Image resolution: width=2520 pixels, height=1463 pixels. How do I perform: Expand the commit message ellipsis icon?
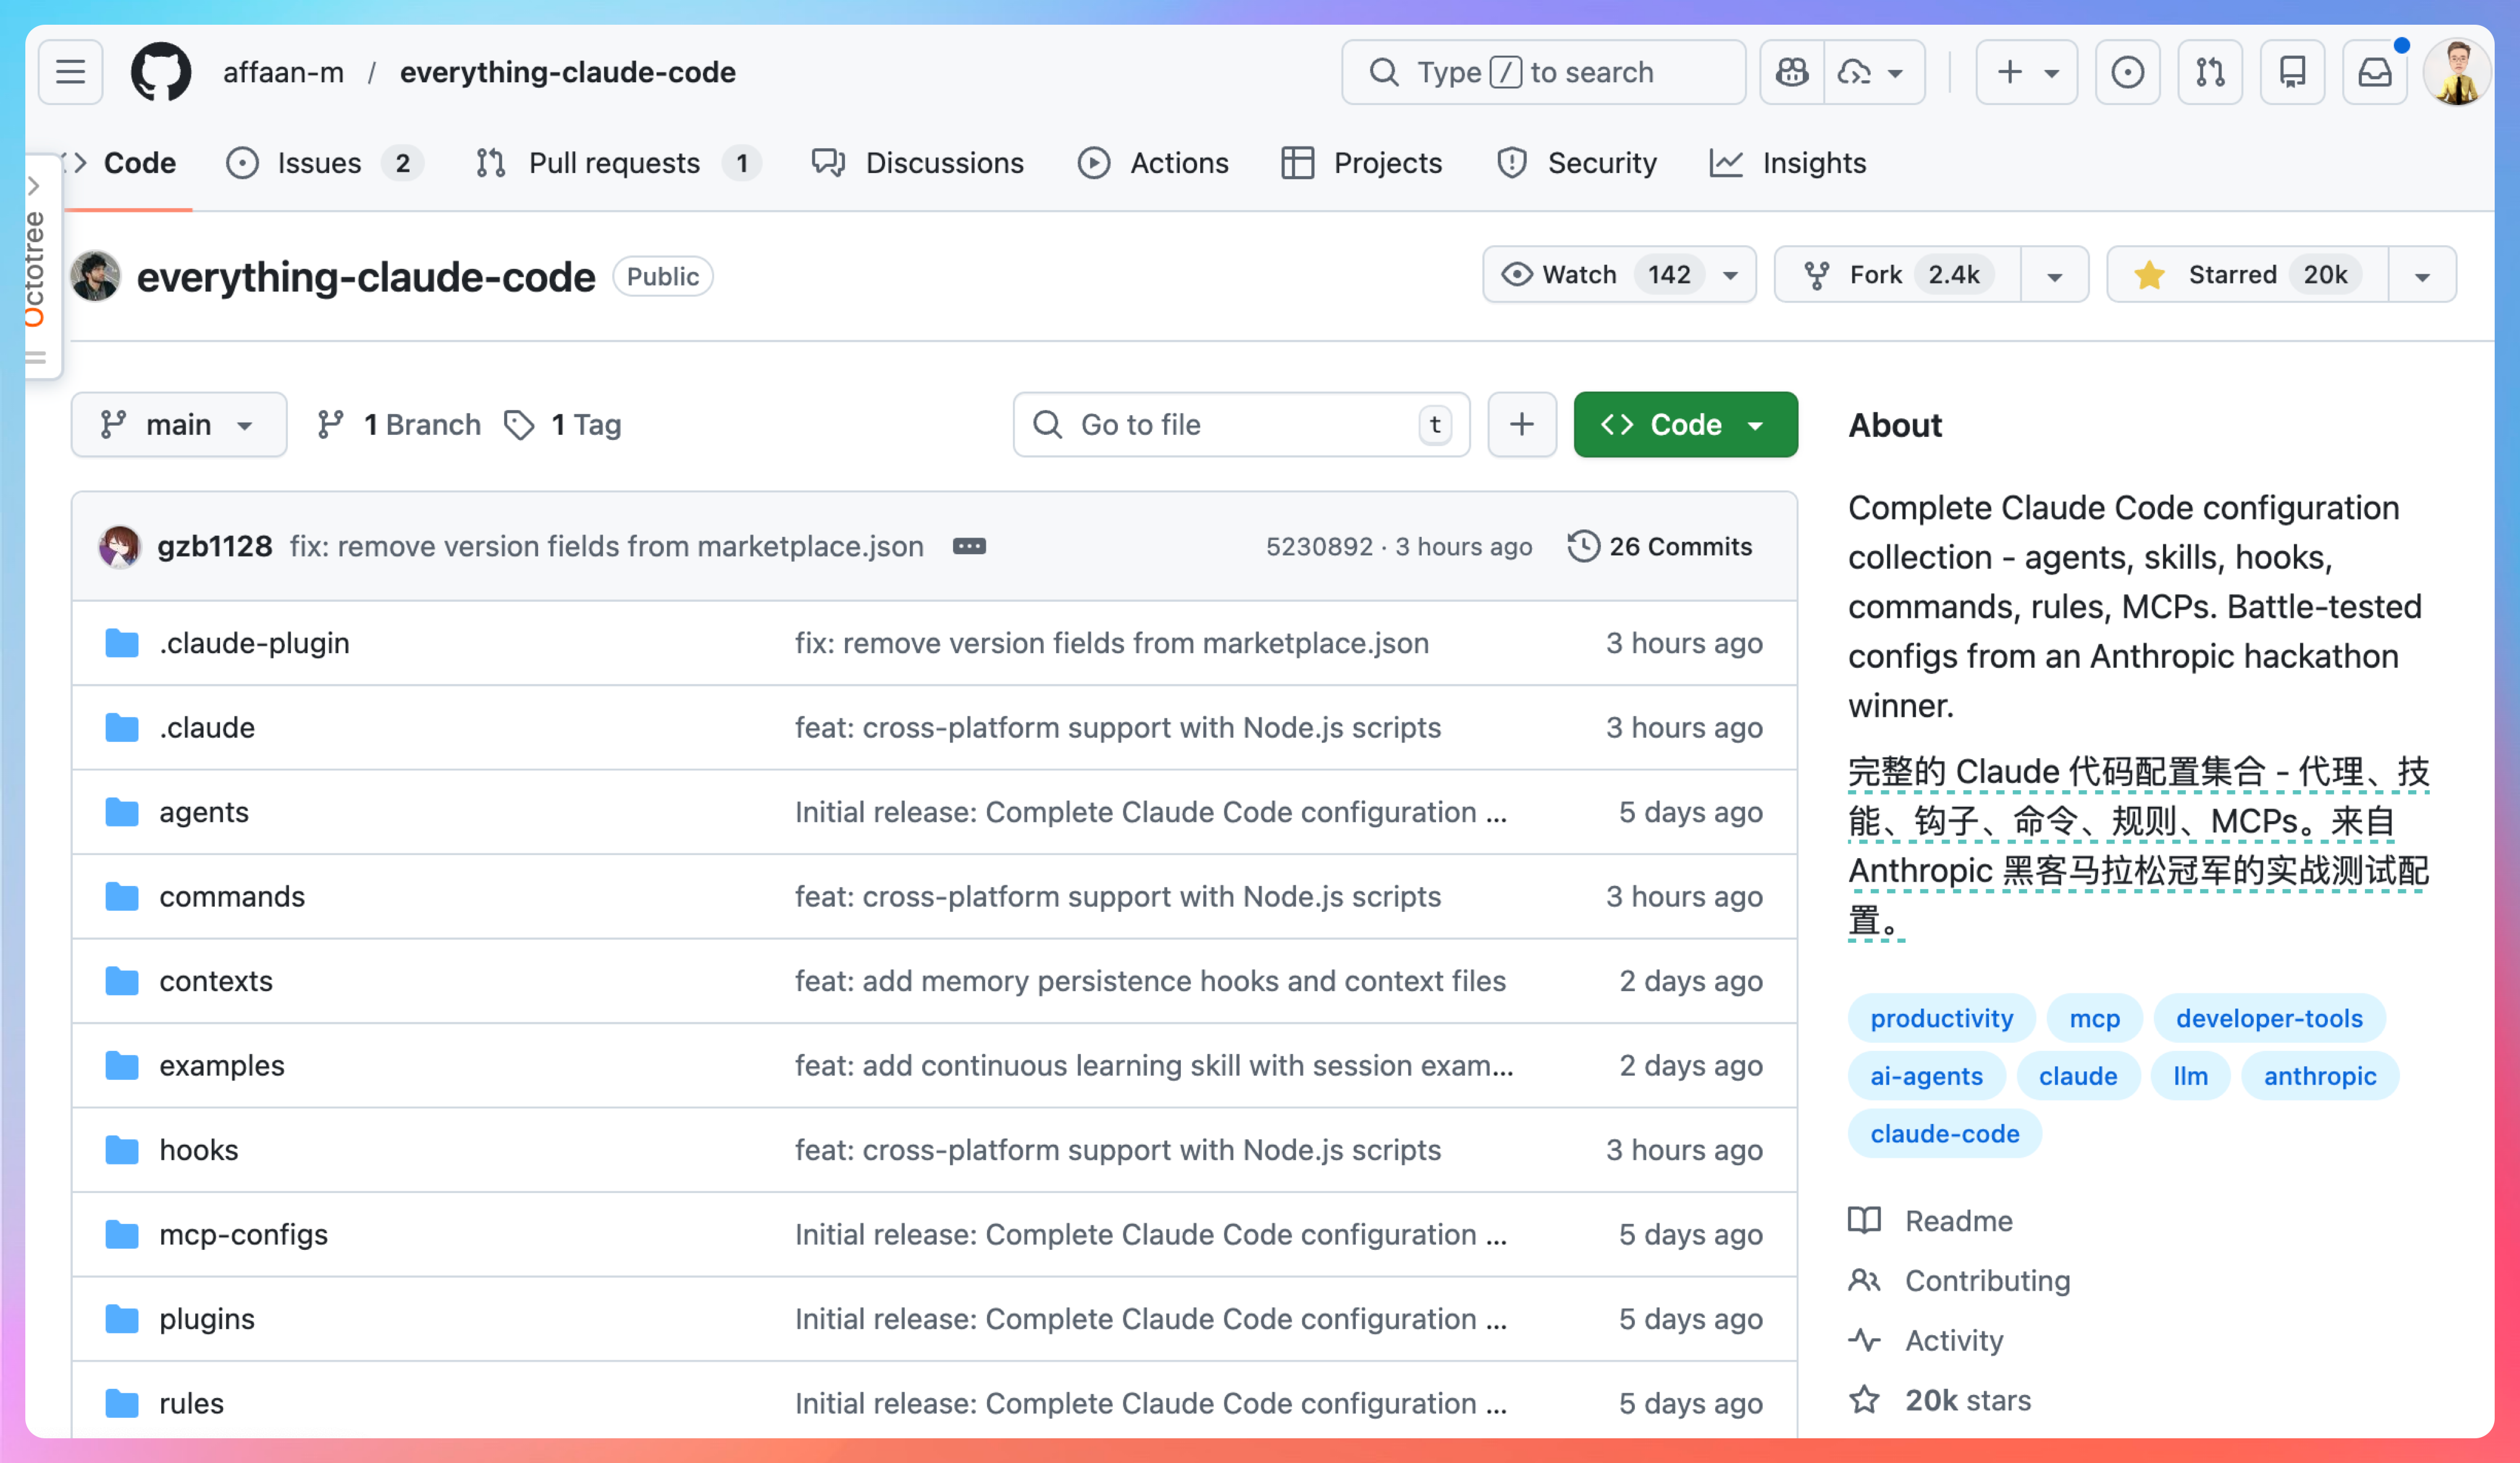[x=969, y=546]
